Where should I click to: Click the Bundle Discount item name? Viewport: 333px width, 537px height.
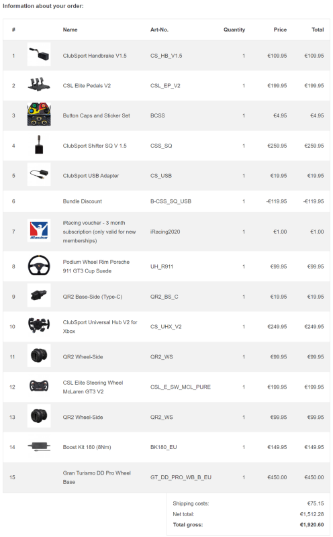[82, 201]
